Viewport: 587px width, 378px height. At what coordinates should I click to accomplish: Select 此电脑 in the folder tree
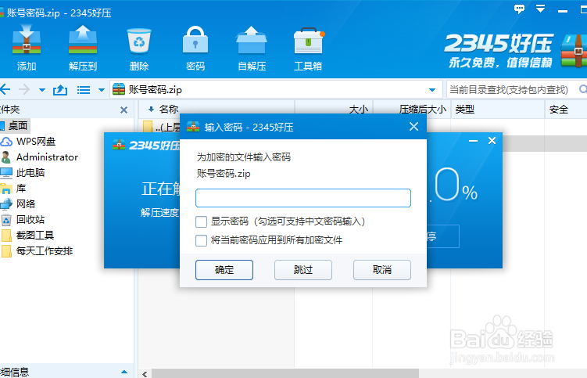(x=30, y=172)
